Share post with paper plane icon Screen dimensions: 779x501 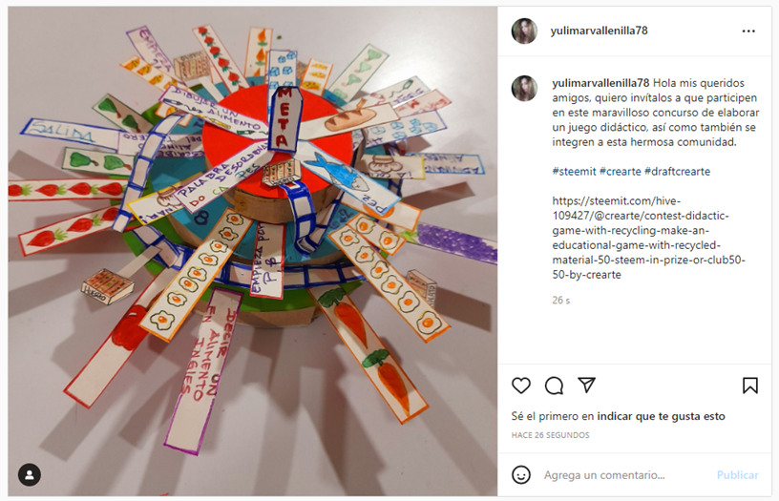(587, 386)
